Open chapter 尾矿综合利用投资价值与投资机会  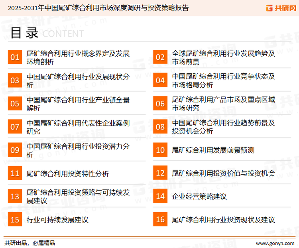[x=223, y=173]
